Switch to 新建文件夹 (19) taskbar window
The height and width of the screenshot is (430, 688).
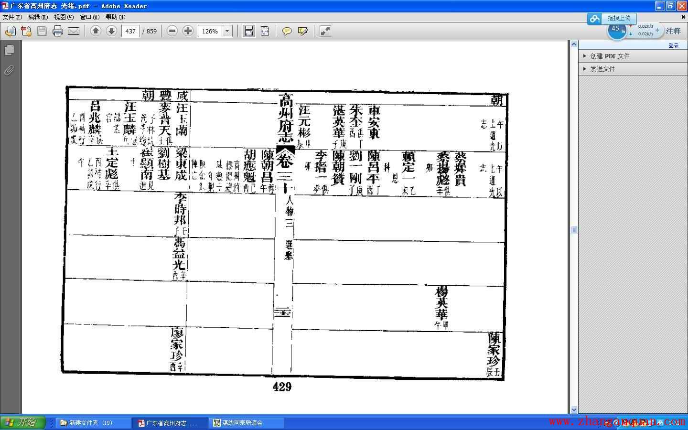point(94,423)
